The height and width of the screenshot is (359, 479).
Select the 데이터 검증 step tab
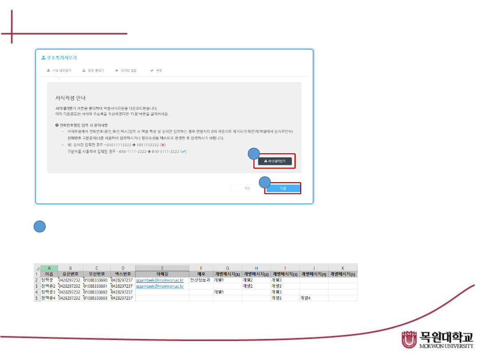128,70
